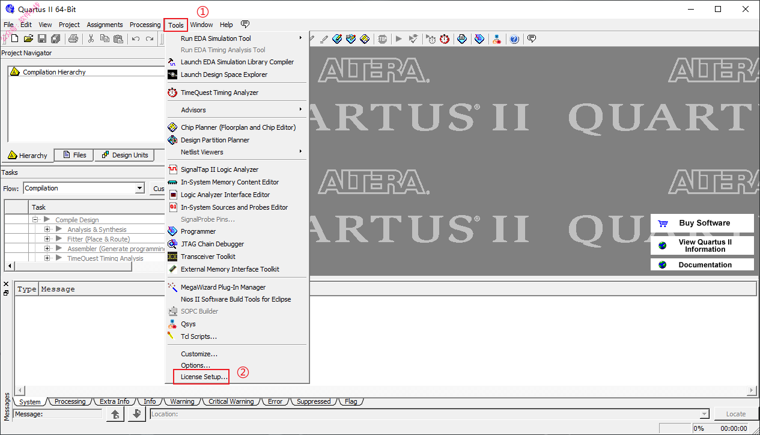Click the SOPC Builder network toolbar icon
Viewport: 760px width, 435px height.
coord(497,39)
